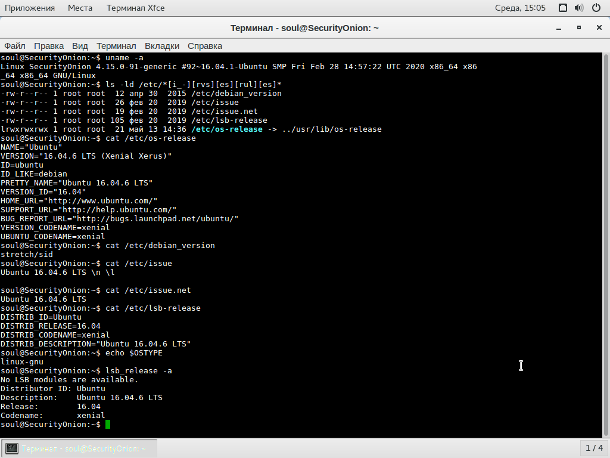This screenshot has width=610, height=458.
Task: Click the text linux-gnu
Action: click(x=22, y=362)
